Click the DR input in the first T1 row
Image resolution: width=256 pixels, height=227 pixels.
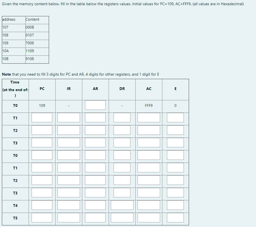point(122,117)
